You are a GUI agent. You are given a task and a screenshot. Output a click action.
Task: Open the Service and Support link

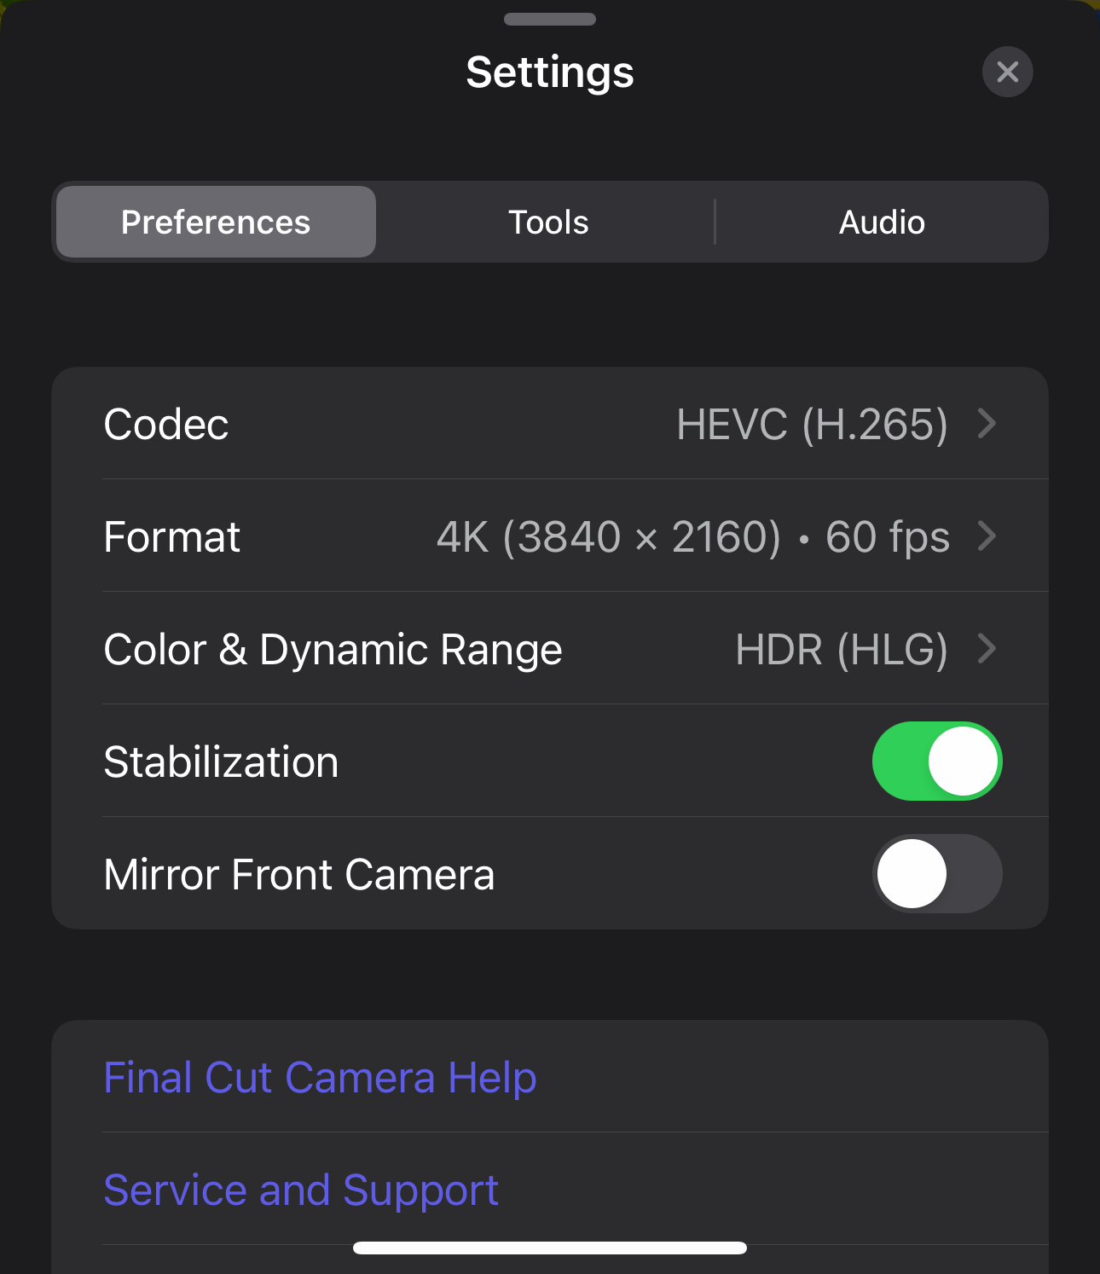301,1190
